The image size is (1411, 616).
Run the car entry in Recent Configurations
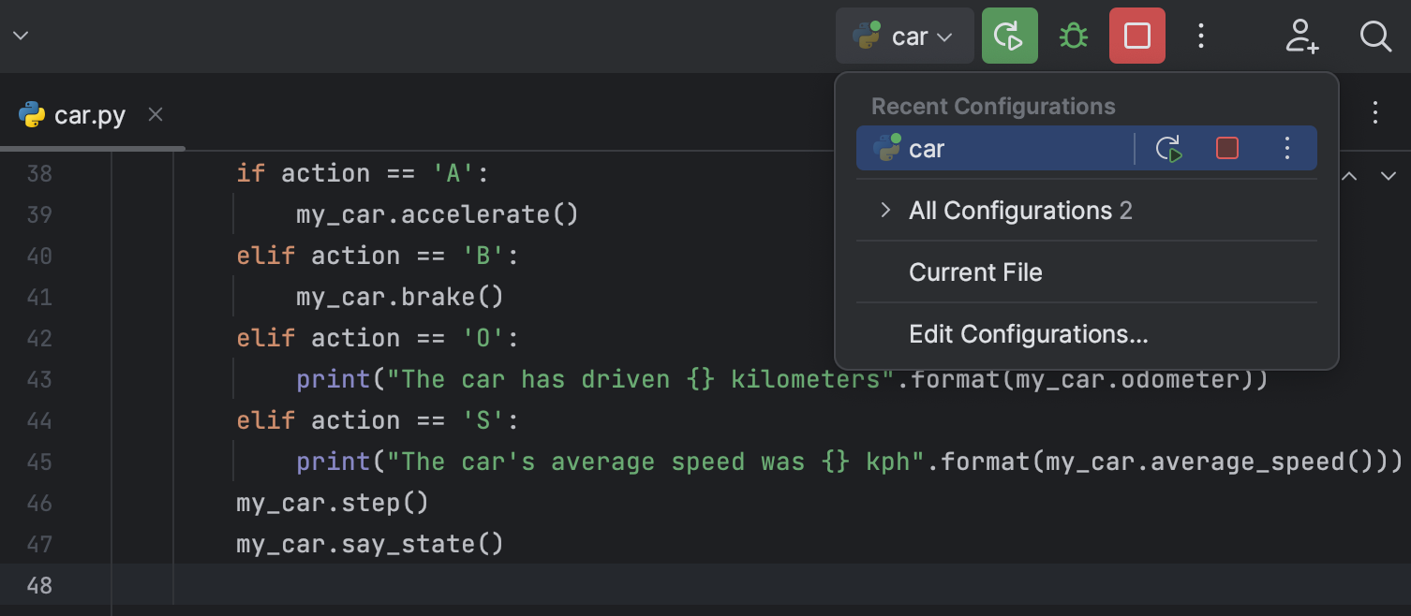pyautogui.click(x=1168, y=148)
